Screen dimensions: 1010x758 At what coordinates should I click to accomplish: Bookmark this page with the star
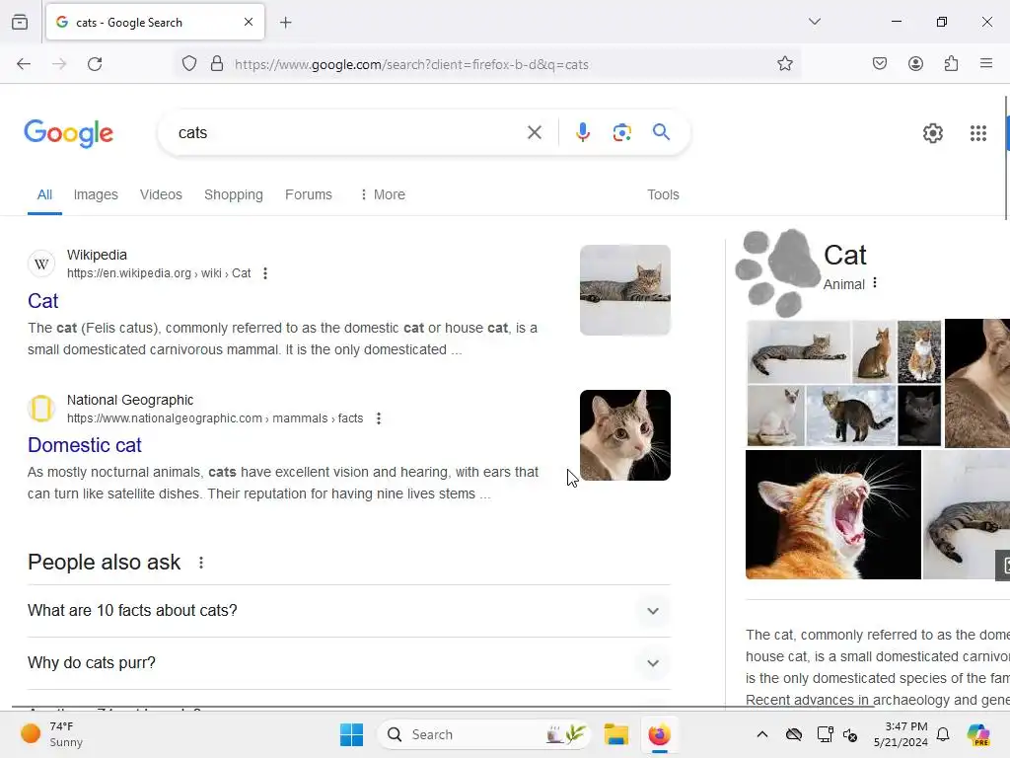coord(784,64)
